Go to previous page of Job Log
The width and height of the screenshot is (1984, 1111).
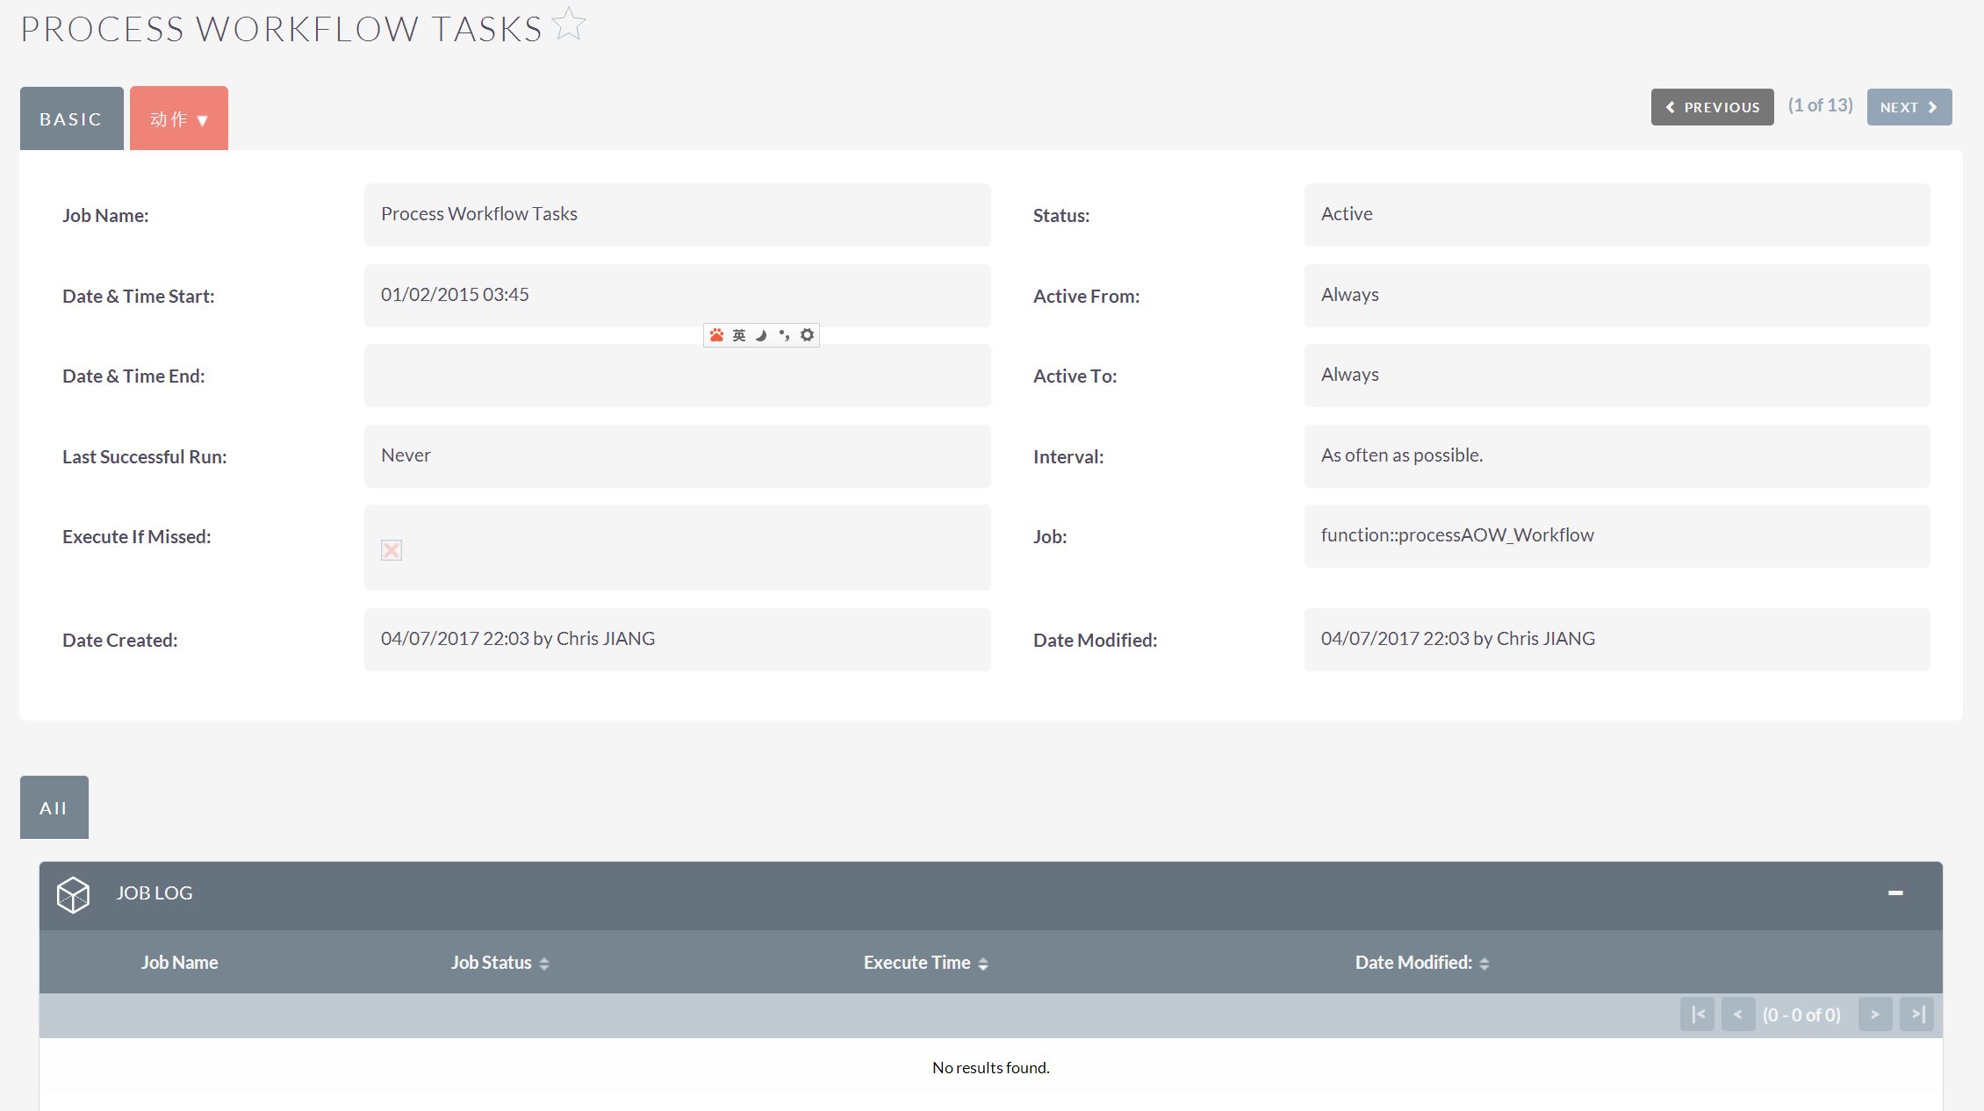click(1737, 1014)
